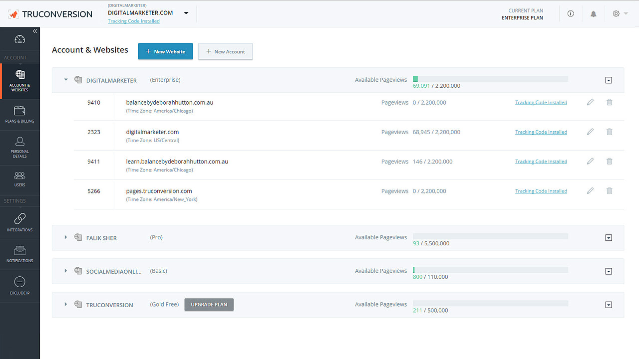Open the info icon in top bar

click(x=571, y=14)
